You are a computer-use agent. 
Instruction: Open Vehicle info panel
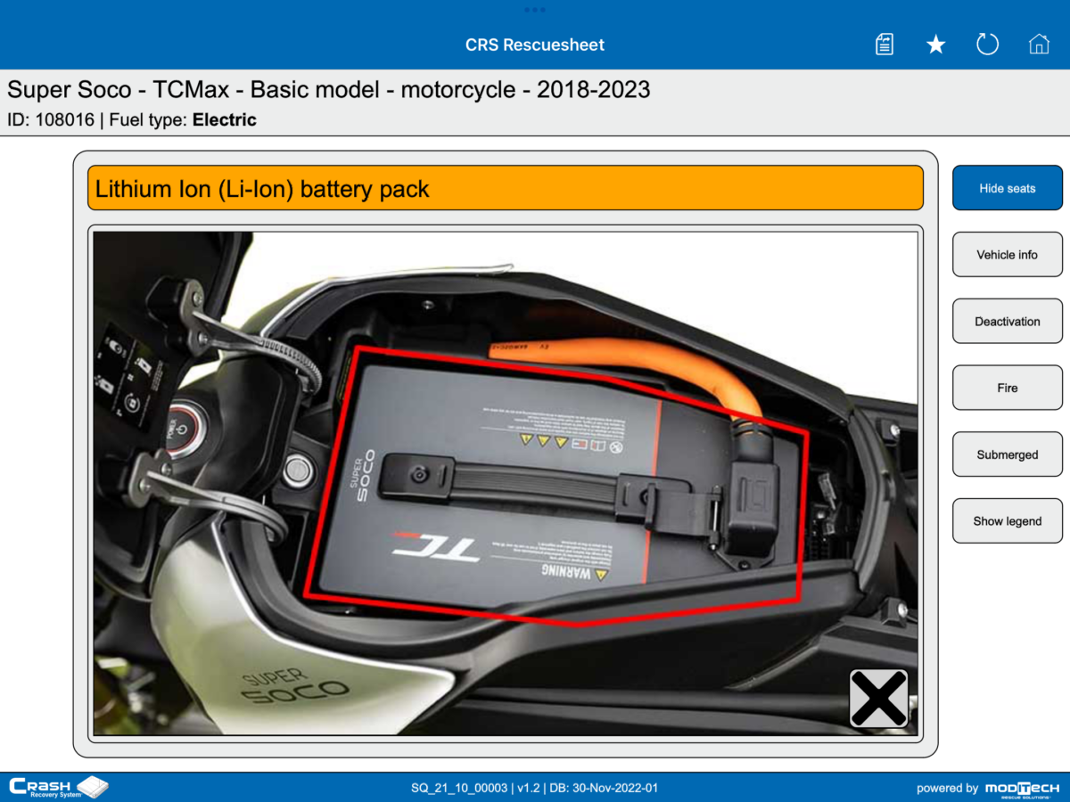(x=1007, y=254)
